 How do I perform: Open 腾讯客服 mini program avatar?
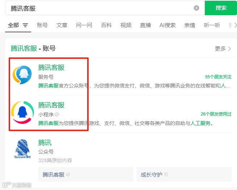pos(22,112)
